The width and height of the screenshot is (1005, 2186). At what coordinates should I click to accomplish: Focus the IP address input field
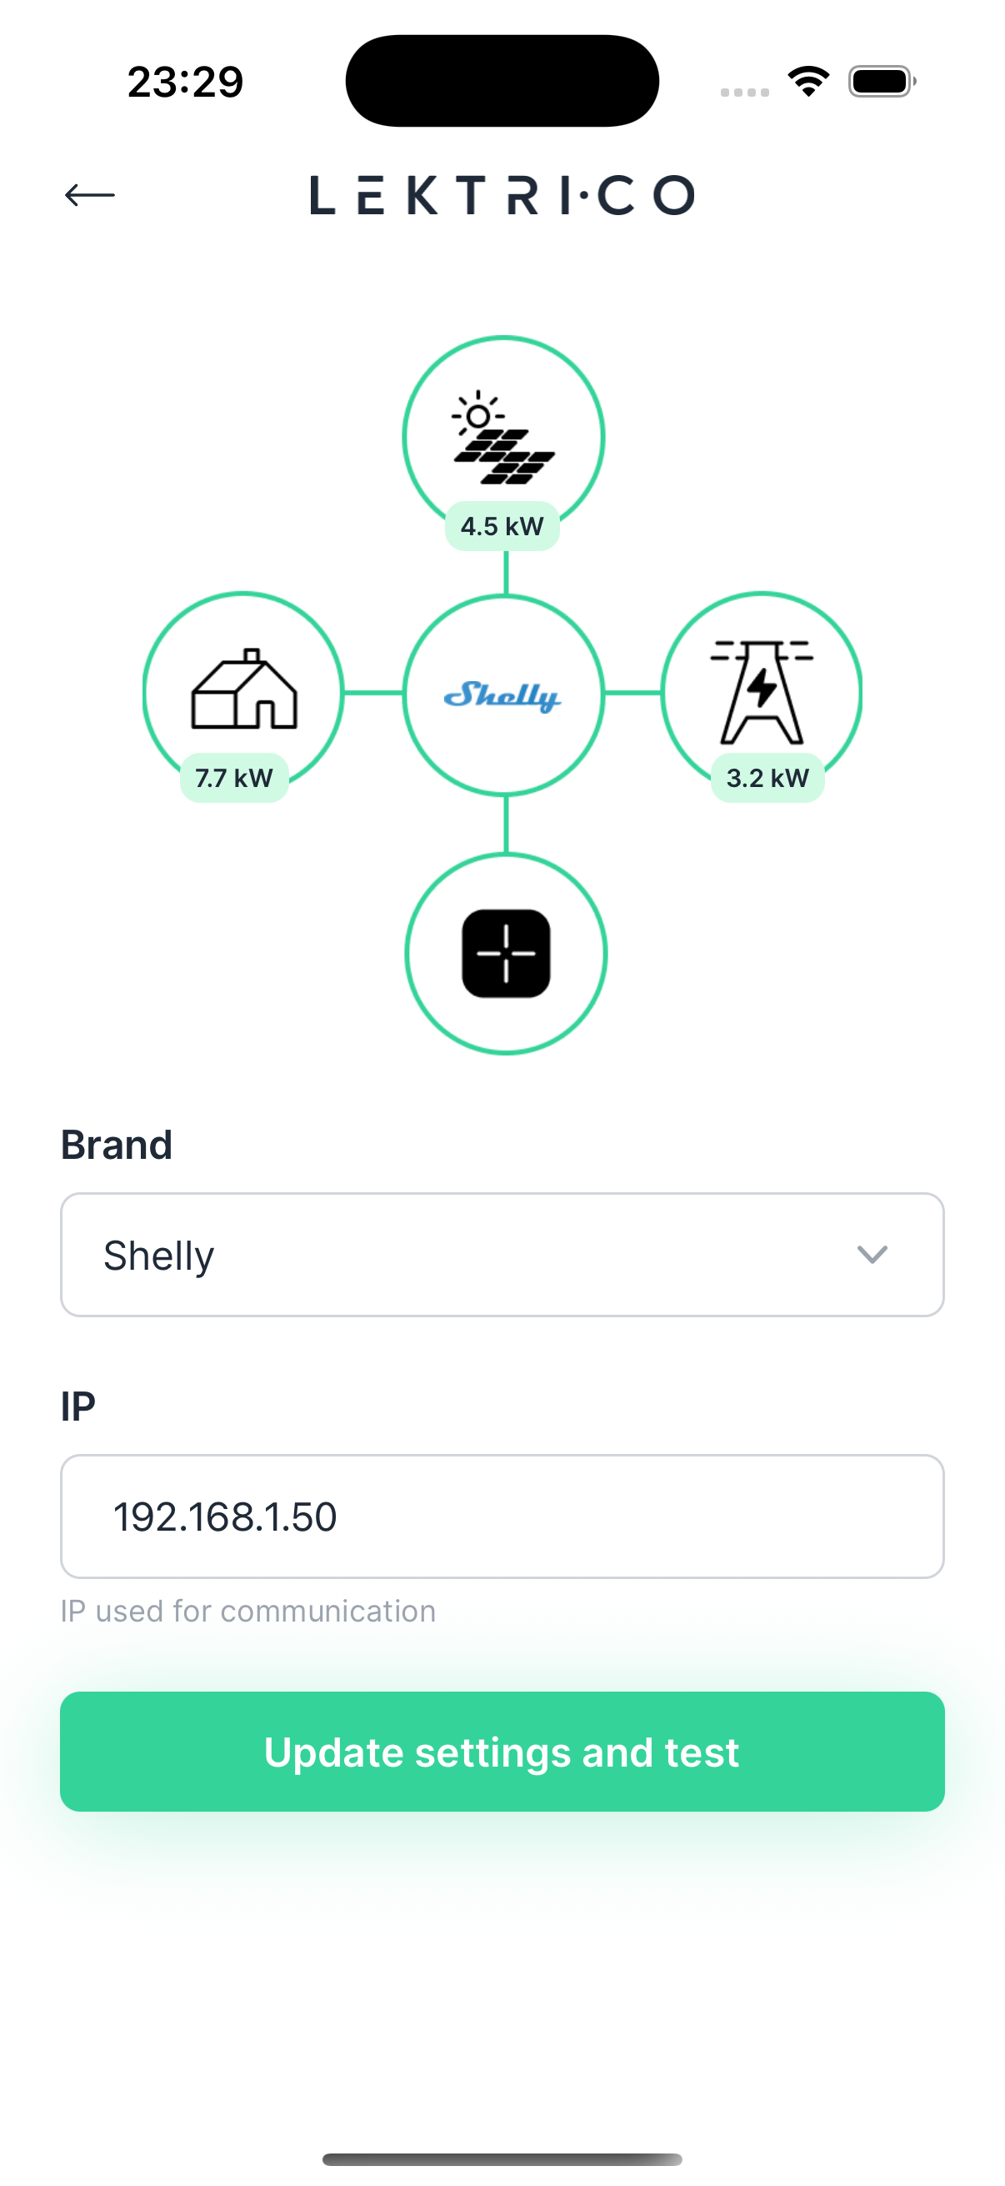point(502,1517)
